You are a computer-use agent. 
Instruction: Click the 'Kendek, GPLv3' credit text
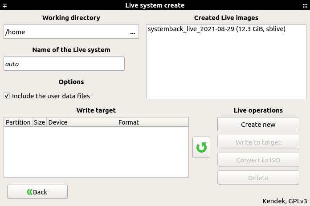(285, 201)
